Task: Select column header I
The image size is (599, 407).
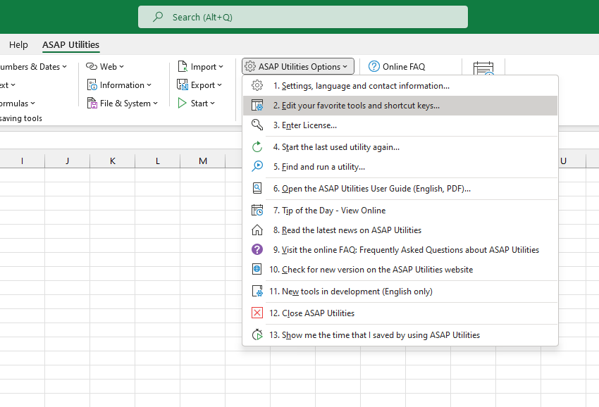Action: pyautogui.click(x=22, y=161)
